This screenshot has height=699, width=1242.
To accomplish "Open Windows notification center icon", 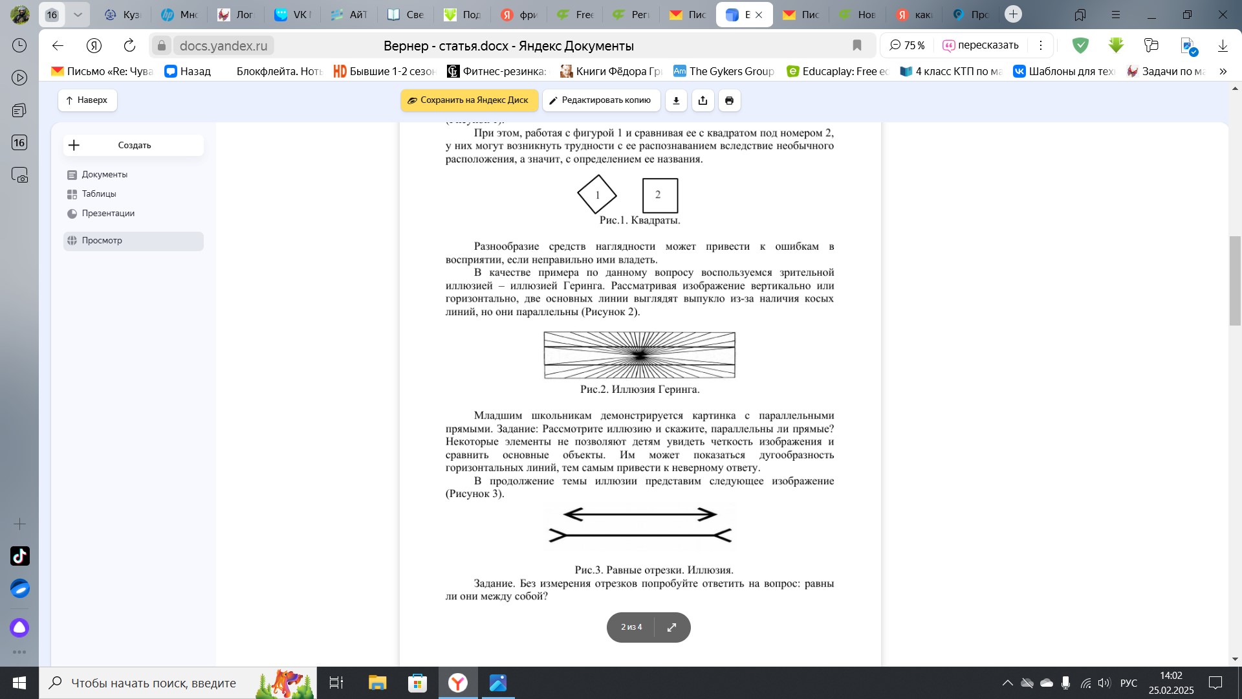I will (x=1215, y=683).
